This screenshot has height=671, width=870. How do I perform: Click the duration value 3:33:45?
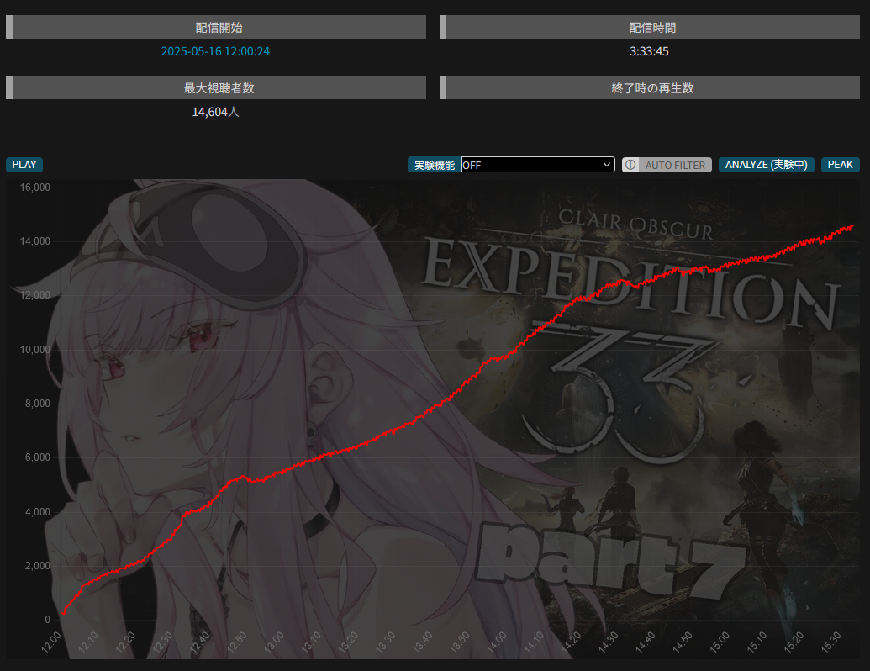click(x=649, y=51)
